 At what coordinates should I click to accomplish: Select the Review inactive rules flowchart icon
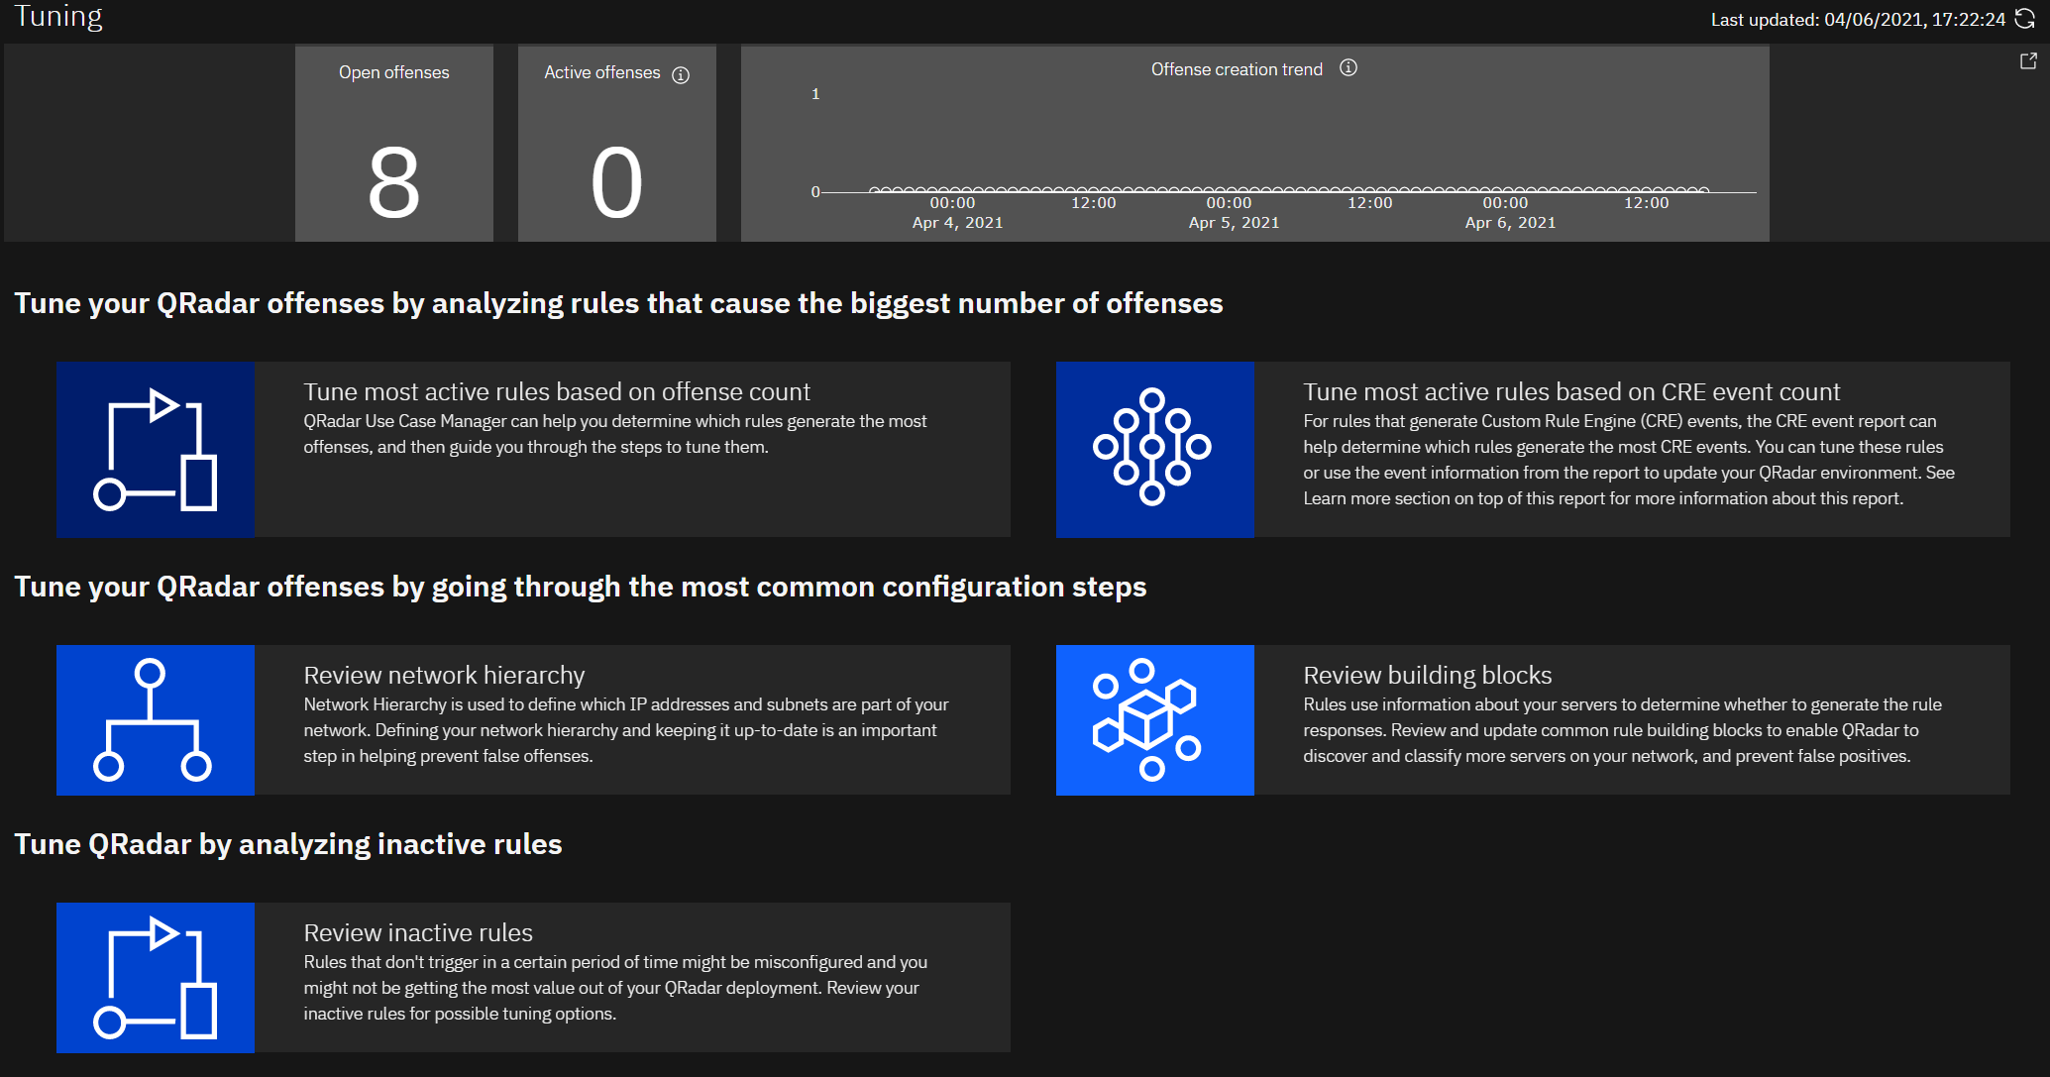156,978
